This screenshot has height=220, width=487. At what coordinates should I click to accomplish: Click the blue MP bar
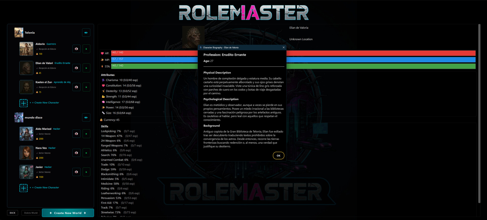pos(293,60)
